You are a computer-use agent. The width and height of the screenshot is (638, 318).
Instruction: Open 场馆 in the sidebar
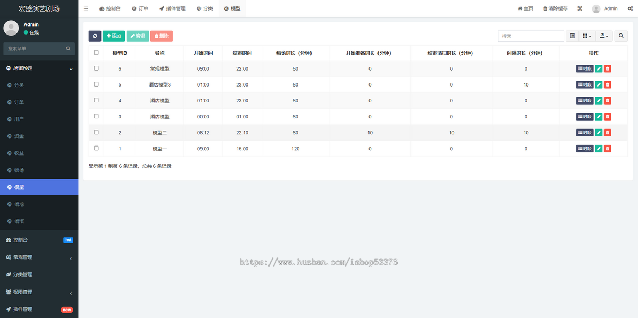[x=39, y=221]
